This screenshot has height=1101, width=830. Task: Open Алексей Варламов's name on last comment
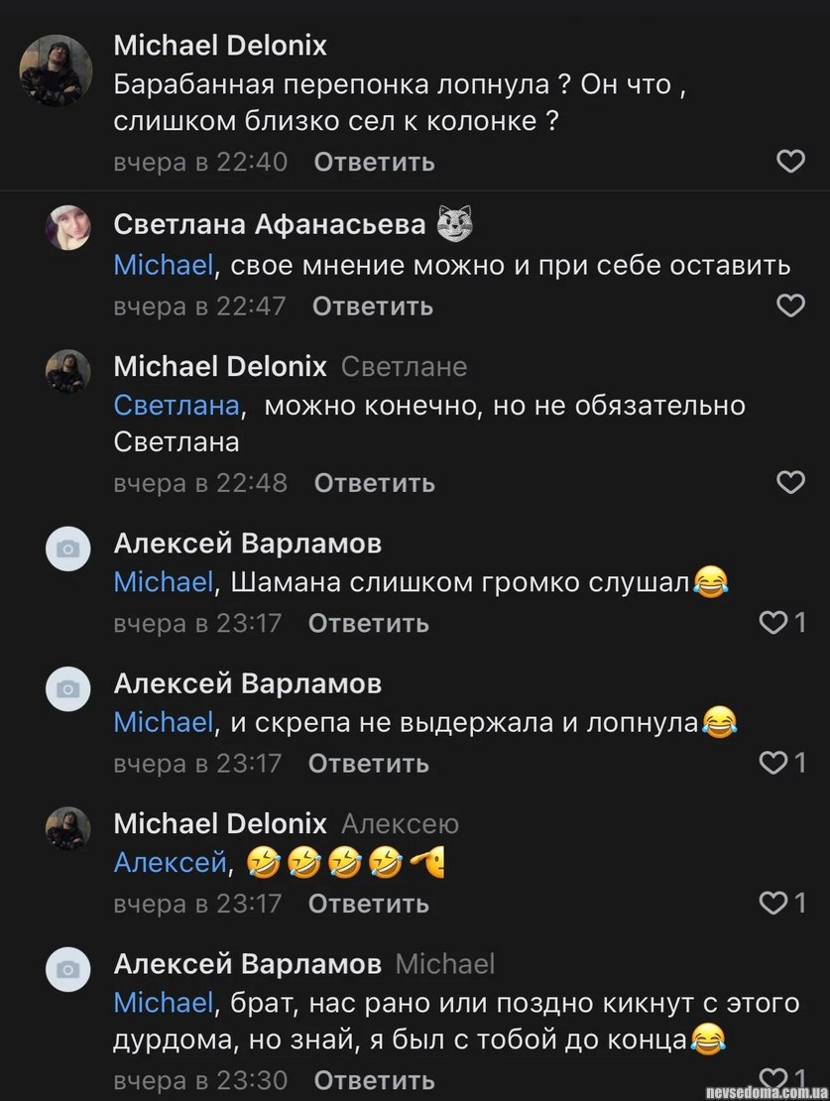point(247,963)
